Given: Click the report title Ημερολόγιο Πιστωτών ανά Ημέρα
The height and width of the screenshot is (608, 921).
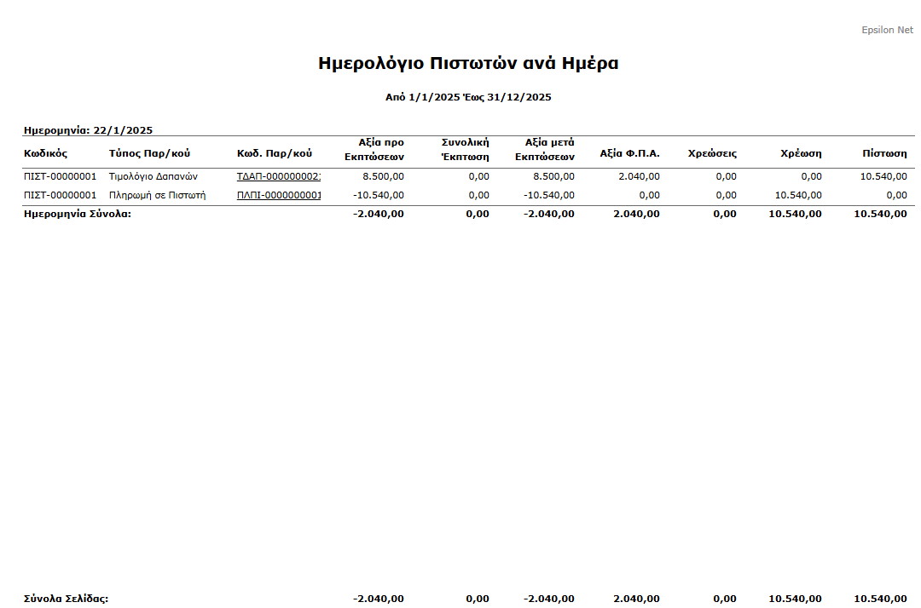Looking at the screenshot, I should point(468,63).
